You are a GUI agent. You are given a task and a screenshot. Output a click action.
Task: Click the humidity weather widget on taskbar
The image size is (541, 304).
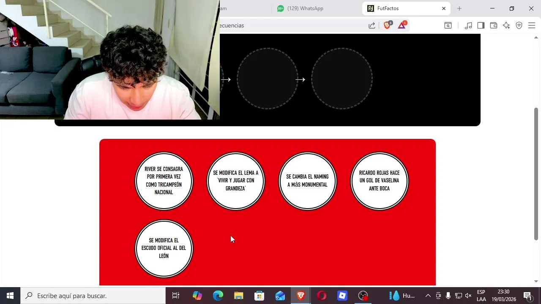pos(402,296)
